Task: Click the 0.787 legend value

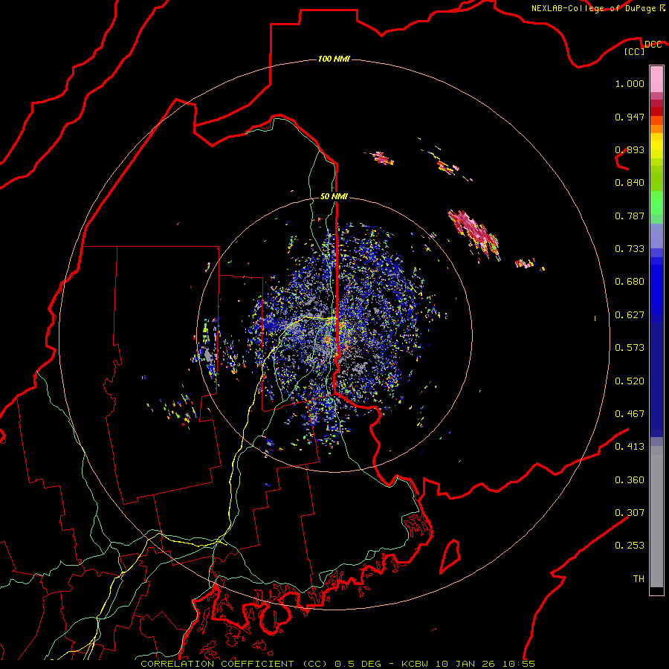Action: click(630, 216)
